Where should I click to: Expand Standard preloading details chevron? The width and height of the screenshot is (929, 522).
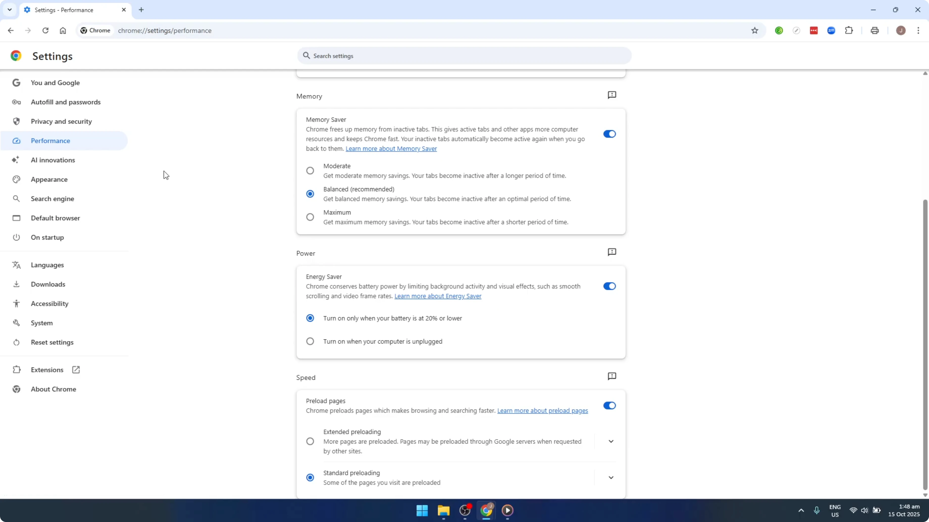click(611, 478)
